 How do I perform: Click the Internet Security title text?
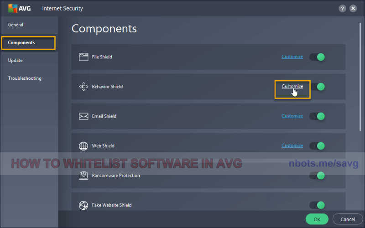[63, 8]
